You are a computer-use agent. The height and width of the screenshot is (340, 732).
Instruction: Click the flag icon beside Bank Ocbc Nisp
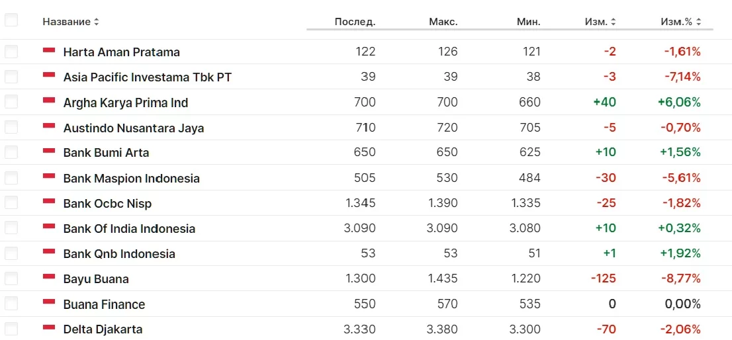(49, 202)
